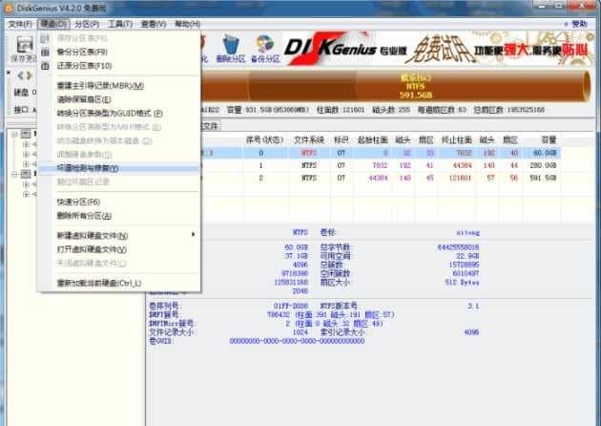Close the left disk info panel
Screen dimensions: 601x426
[x=8, y=72]
